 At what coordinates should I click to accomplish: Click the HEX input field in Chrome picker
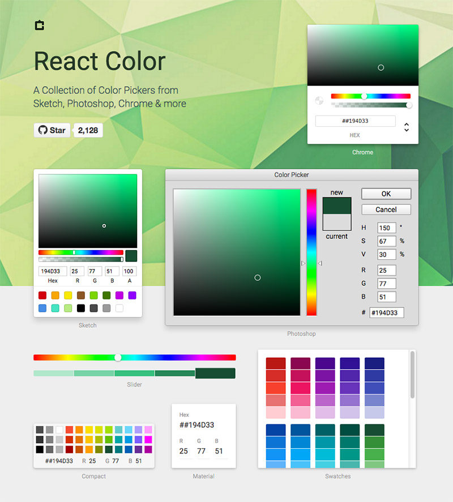click(355, 121)
